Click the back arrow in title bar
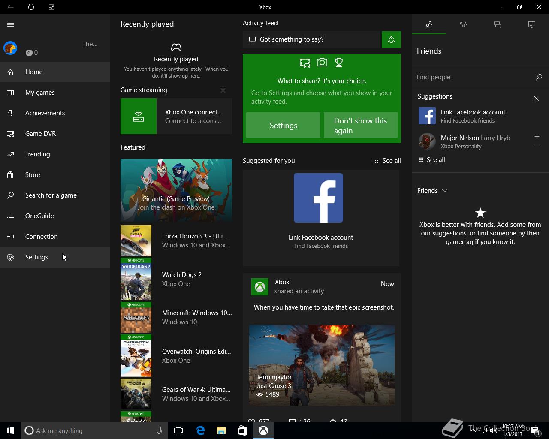Image resolution: width=549 pixels, height=439 pixels. 10,7
